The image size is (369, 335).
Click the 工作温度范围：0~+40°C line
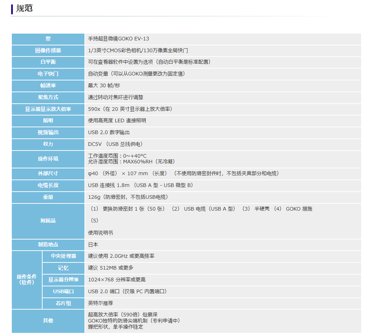coord(117,156)
